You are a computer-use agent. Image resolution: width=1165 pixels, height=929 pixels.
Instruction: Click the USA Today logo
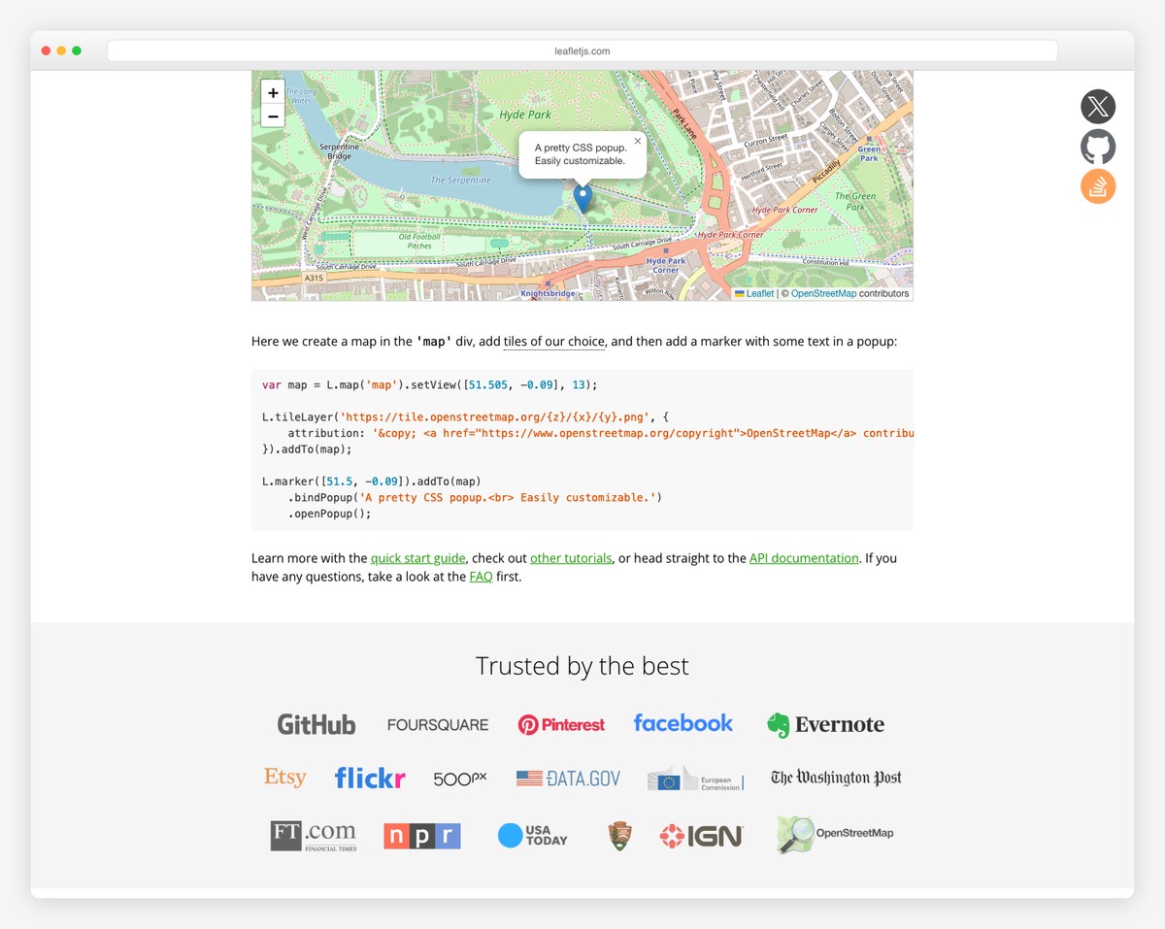[532, 835]
